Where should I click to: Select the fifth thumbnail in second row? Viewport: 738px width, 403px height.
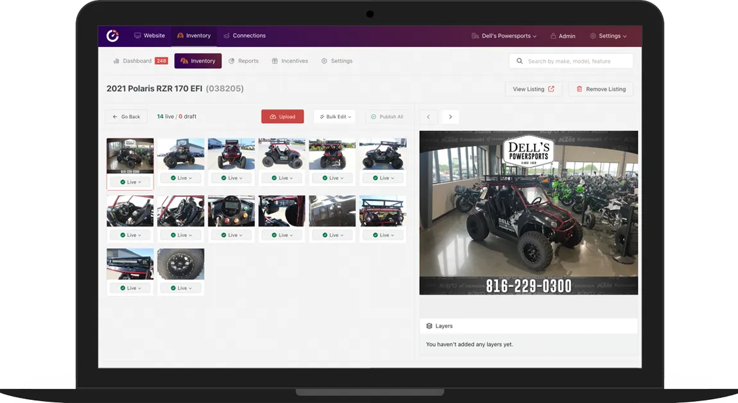click(332, 211)
